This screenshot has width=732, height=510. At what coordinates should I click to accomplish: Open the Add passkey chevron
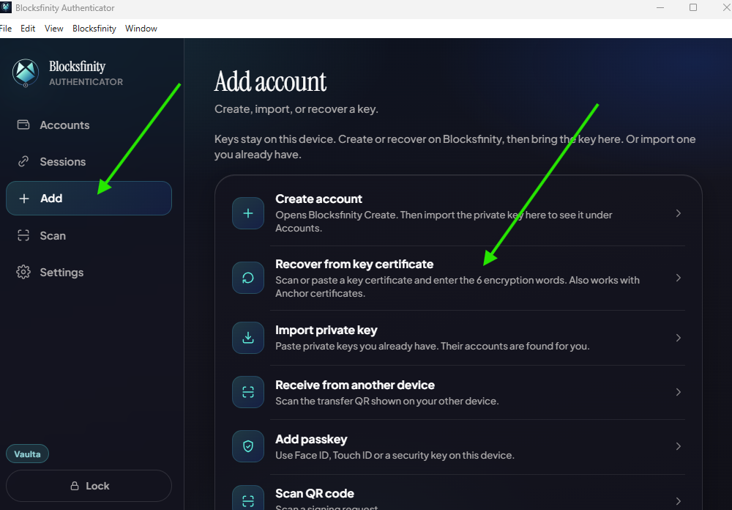pyautogui.click(x=679, y=446)
